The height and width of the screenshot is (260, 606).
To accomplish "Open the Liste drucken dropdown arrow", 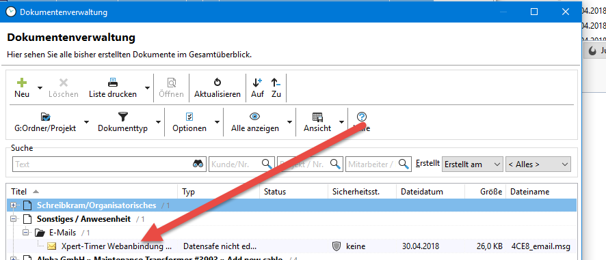I will [x=147, y=88].
